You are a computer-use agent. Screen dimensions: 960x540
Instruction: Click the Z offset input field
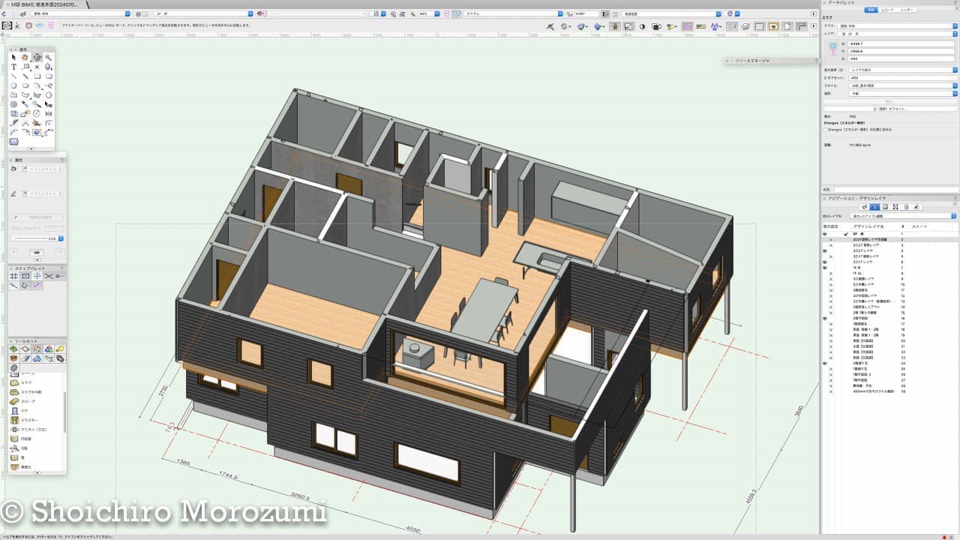click(x=901, y=78)
